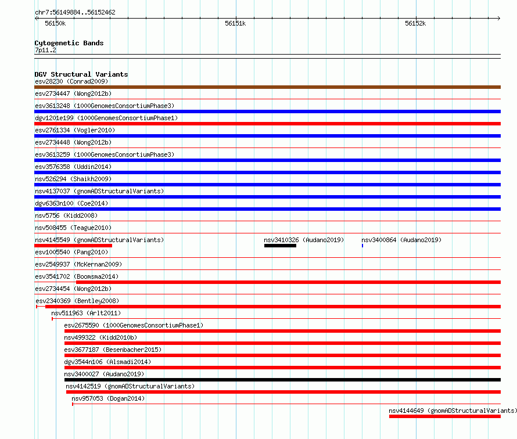Viewport: 517px width, 439px height.
Task: Open variant nsv3400864 (Audano2019)
Action: click(x=401, y=240)
